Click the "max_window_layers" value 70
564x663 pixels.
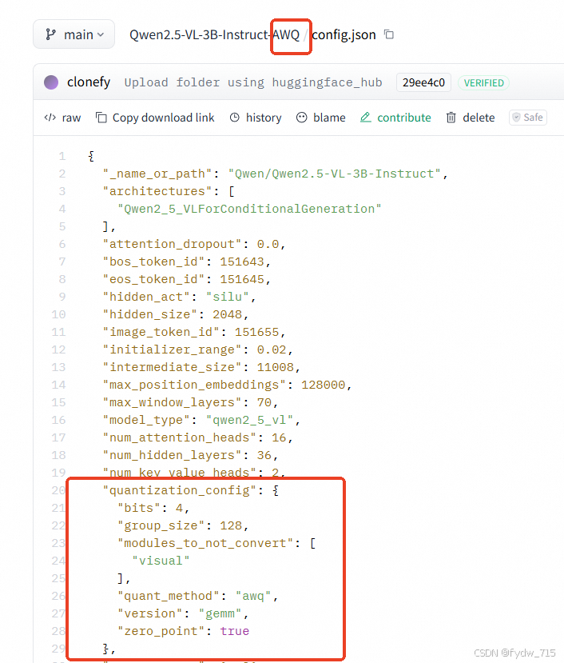264,402
